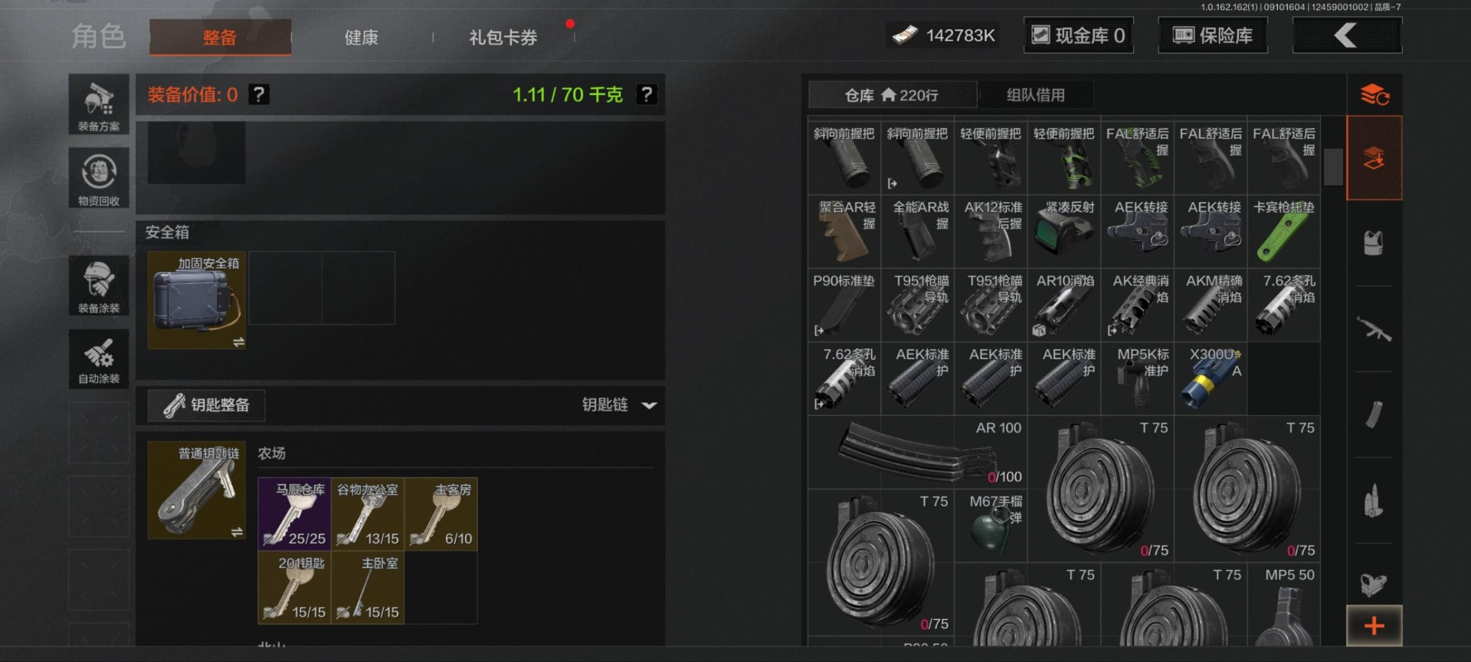Swap the 加固安全箱 secure container
The width and height of the screenshot is (1471, 662).
[239, 342]
